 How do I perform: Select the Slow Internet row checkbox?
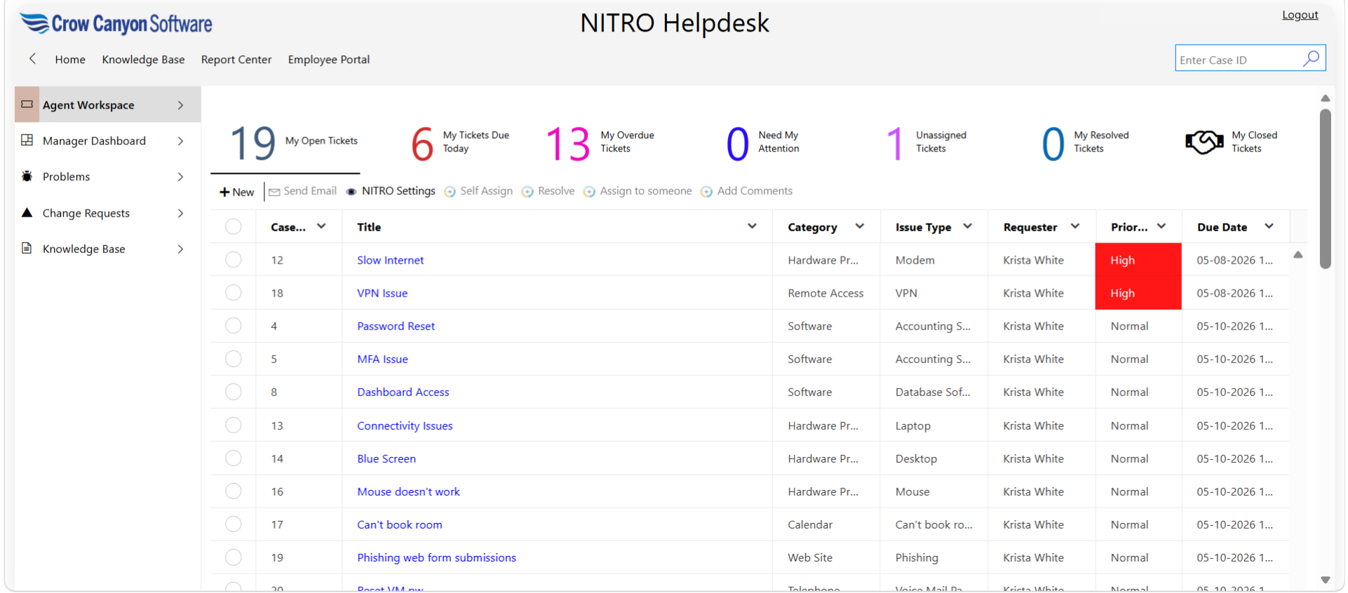[x=234, y=259]
